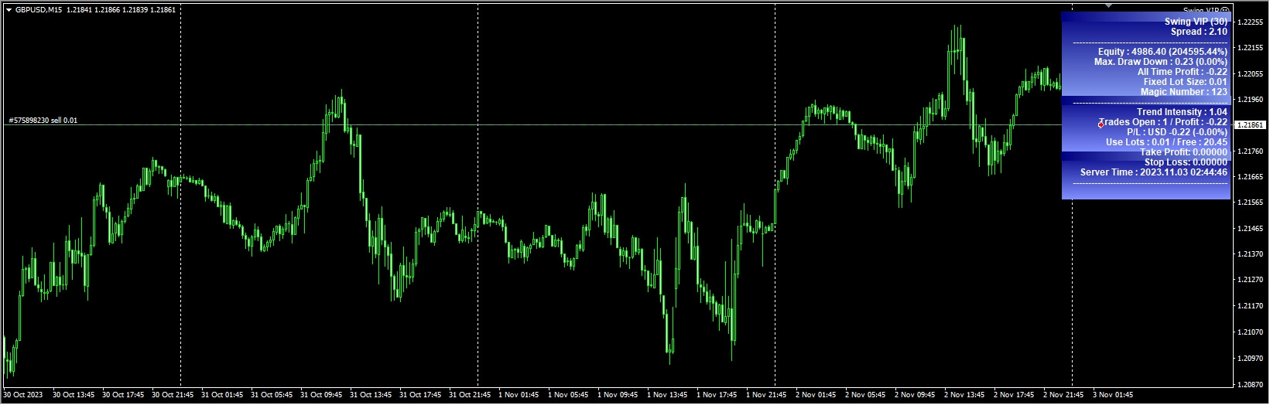Click the 30 Oct 2023 time axis label
This screenshot has width=1270, height=405.
pos(23,395)
